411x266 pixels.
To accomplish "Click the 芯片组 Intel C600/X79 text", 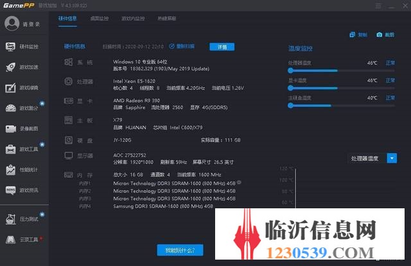I will (x=178, y=128).
